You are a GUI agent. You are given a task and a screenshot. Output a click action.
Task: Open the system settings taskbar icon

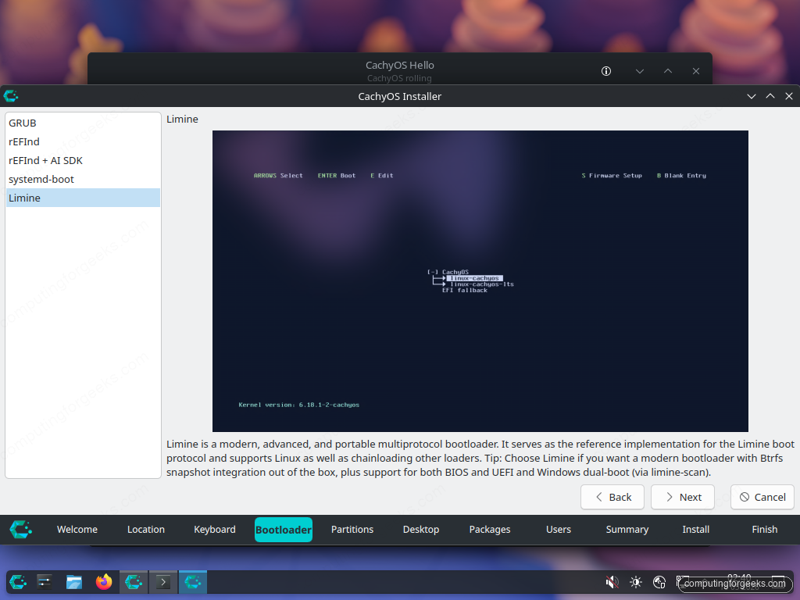[x=45, y=581]
